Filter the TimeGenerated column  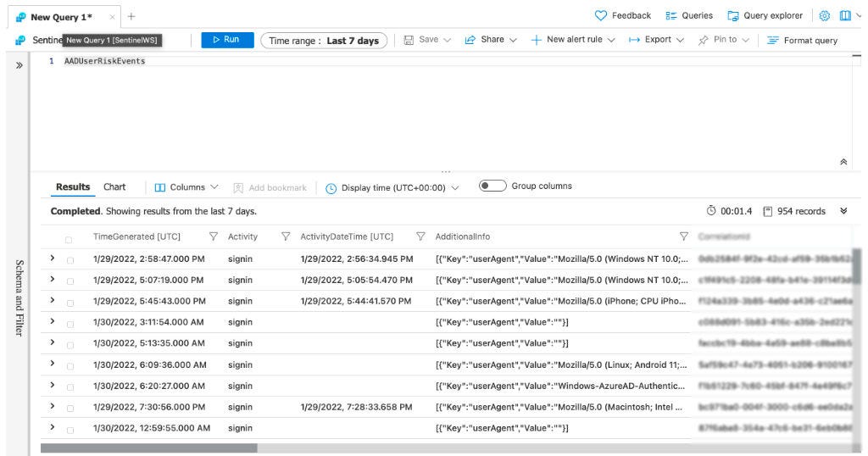(213, 236)
